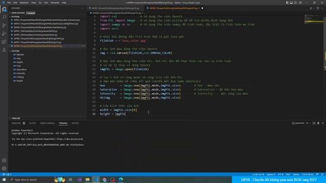Open the Run menu
The height and width of the screenshot is (183, 326).
(46, 3)
